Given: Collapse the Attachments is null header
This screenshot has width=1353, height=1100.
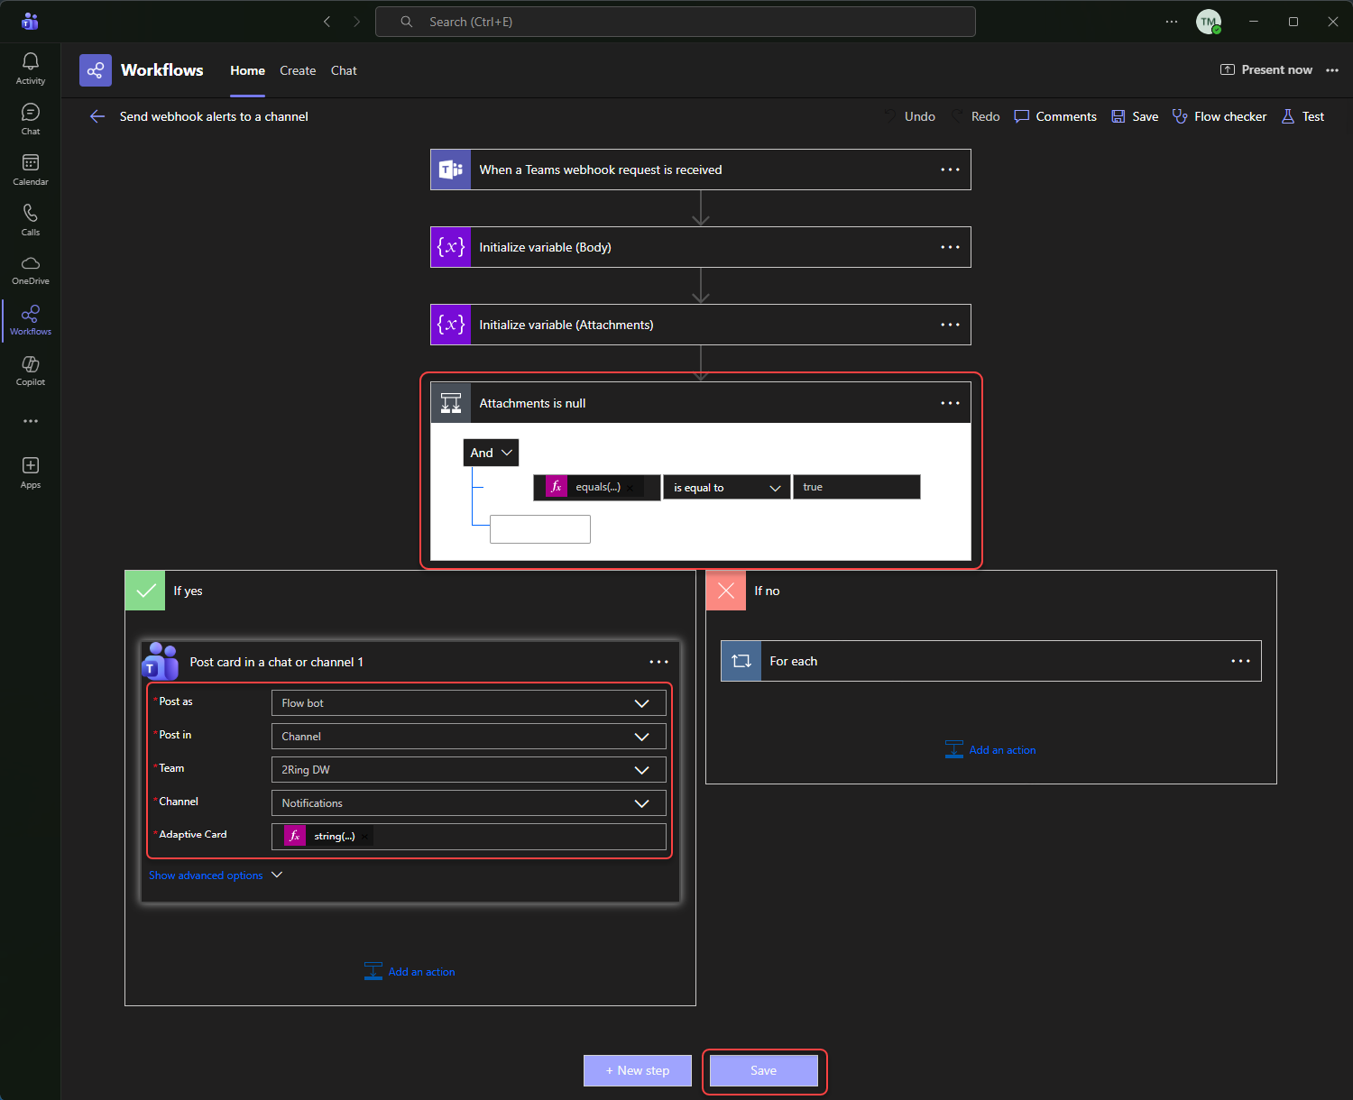Looking at the screenshot, I should [701, 403].
